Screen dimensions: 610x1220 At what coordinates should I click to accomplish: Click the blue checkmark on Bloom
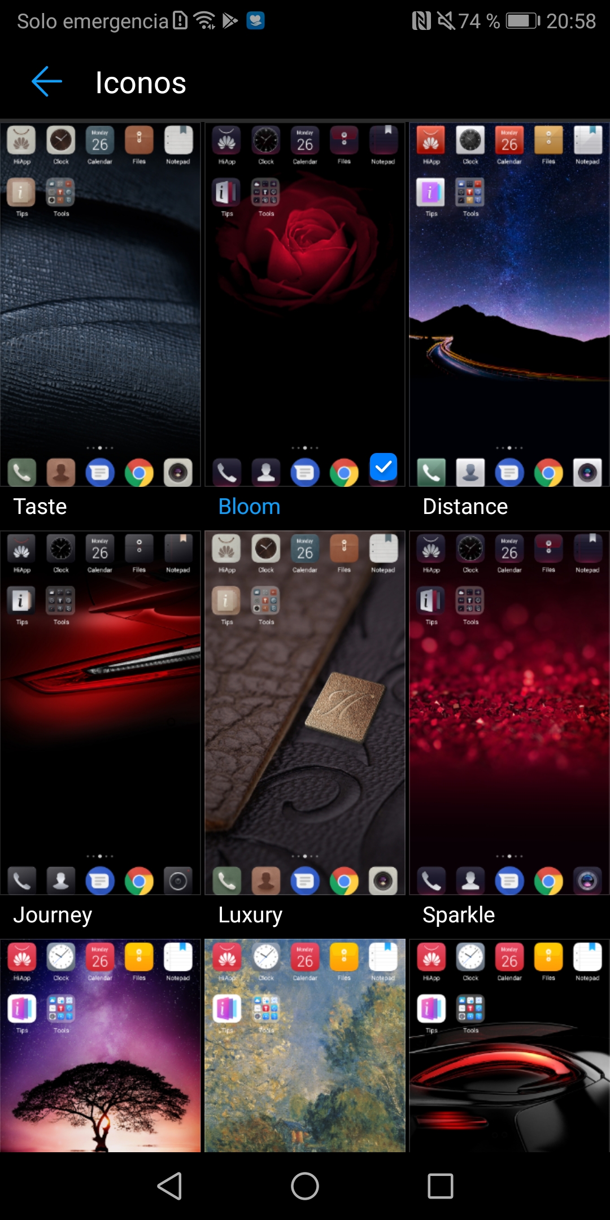[384, 467]
